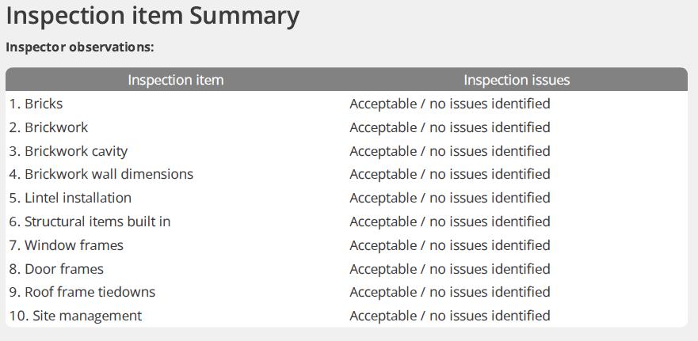Select the 1. Bricks row
Image resolution: width=698 pixels, height=341 pixels.
tap(346, 104)
